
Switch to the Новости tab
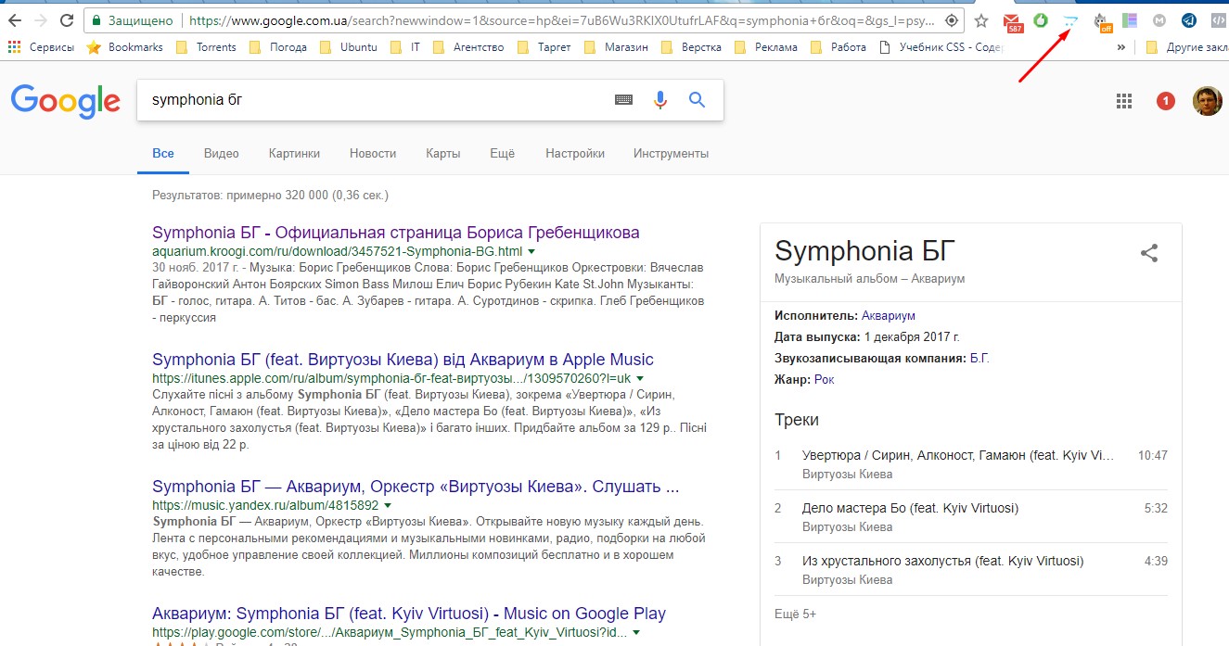pyautogui.click(x=373, y=153)
